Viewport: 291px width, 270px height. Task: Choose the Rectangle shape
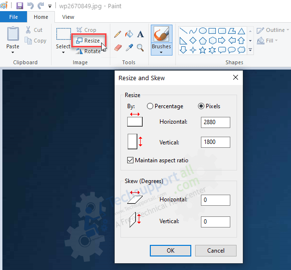coord(212,31)
